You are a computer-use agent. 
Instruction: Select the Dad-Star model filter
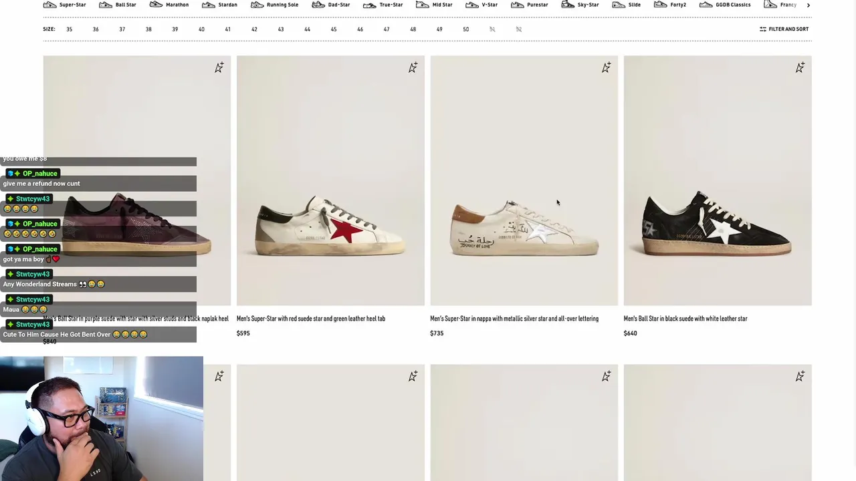(331, 5)
